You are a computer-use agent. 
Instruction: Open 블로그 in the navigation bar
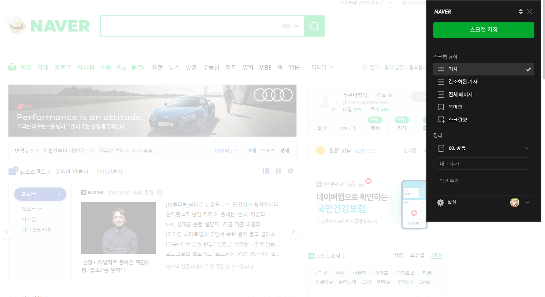tap(63, 67)
